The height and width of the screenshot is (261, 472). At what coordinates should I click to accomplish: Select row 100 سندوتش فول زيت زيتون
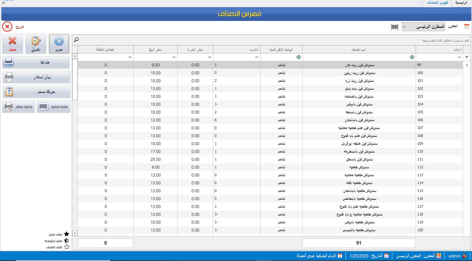[270, 73]
